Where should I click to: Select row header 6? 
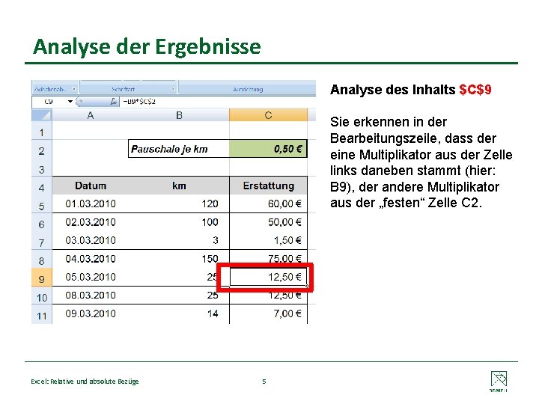[x=42, y=224]
